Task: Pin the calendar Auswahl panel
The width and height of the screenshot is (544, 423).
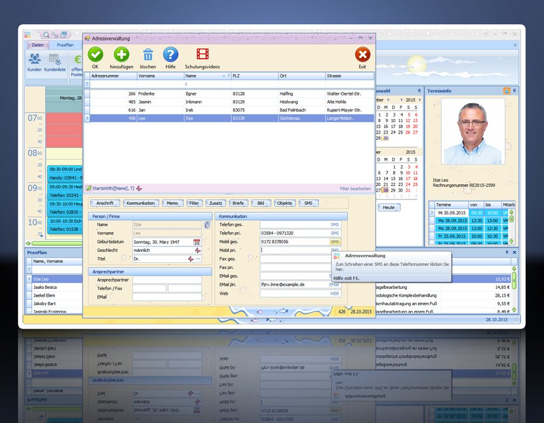Action: pyautogui.click(x=419, y=91)
